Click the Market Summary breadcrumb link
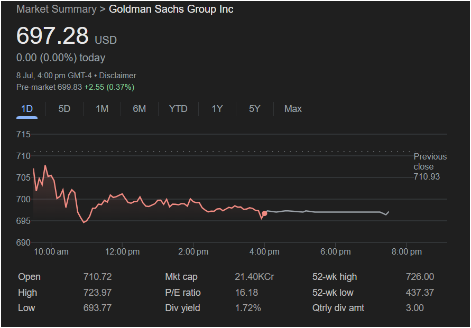Viewport: 471px width, 328px height. (x=57, y=9)
